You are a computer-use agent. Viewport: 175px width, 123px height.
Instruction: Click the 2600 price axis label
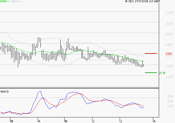169,23
